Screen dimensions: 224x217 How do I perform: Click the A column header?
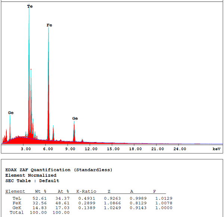132,192
